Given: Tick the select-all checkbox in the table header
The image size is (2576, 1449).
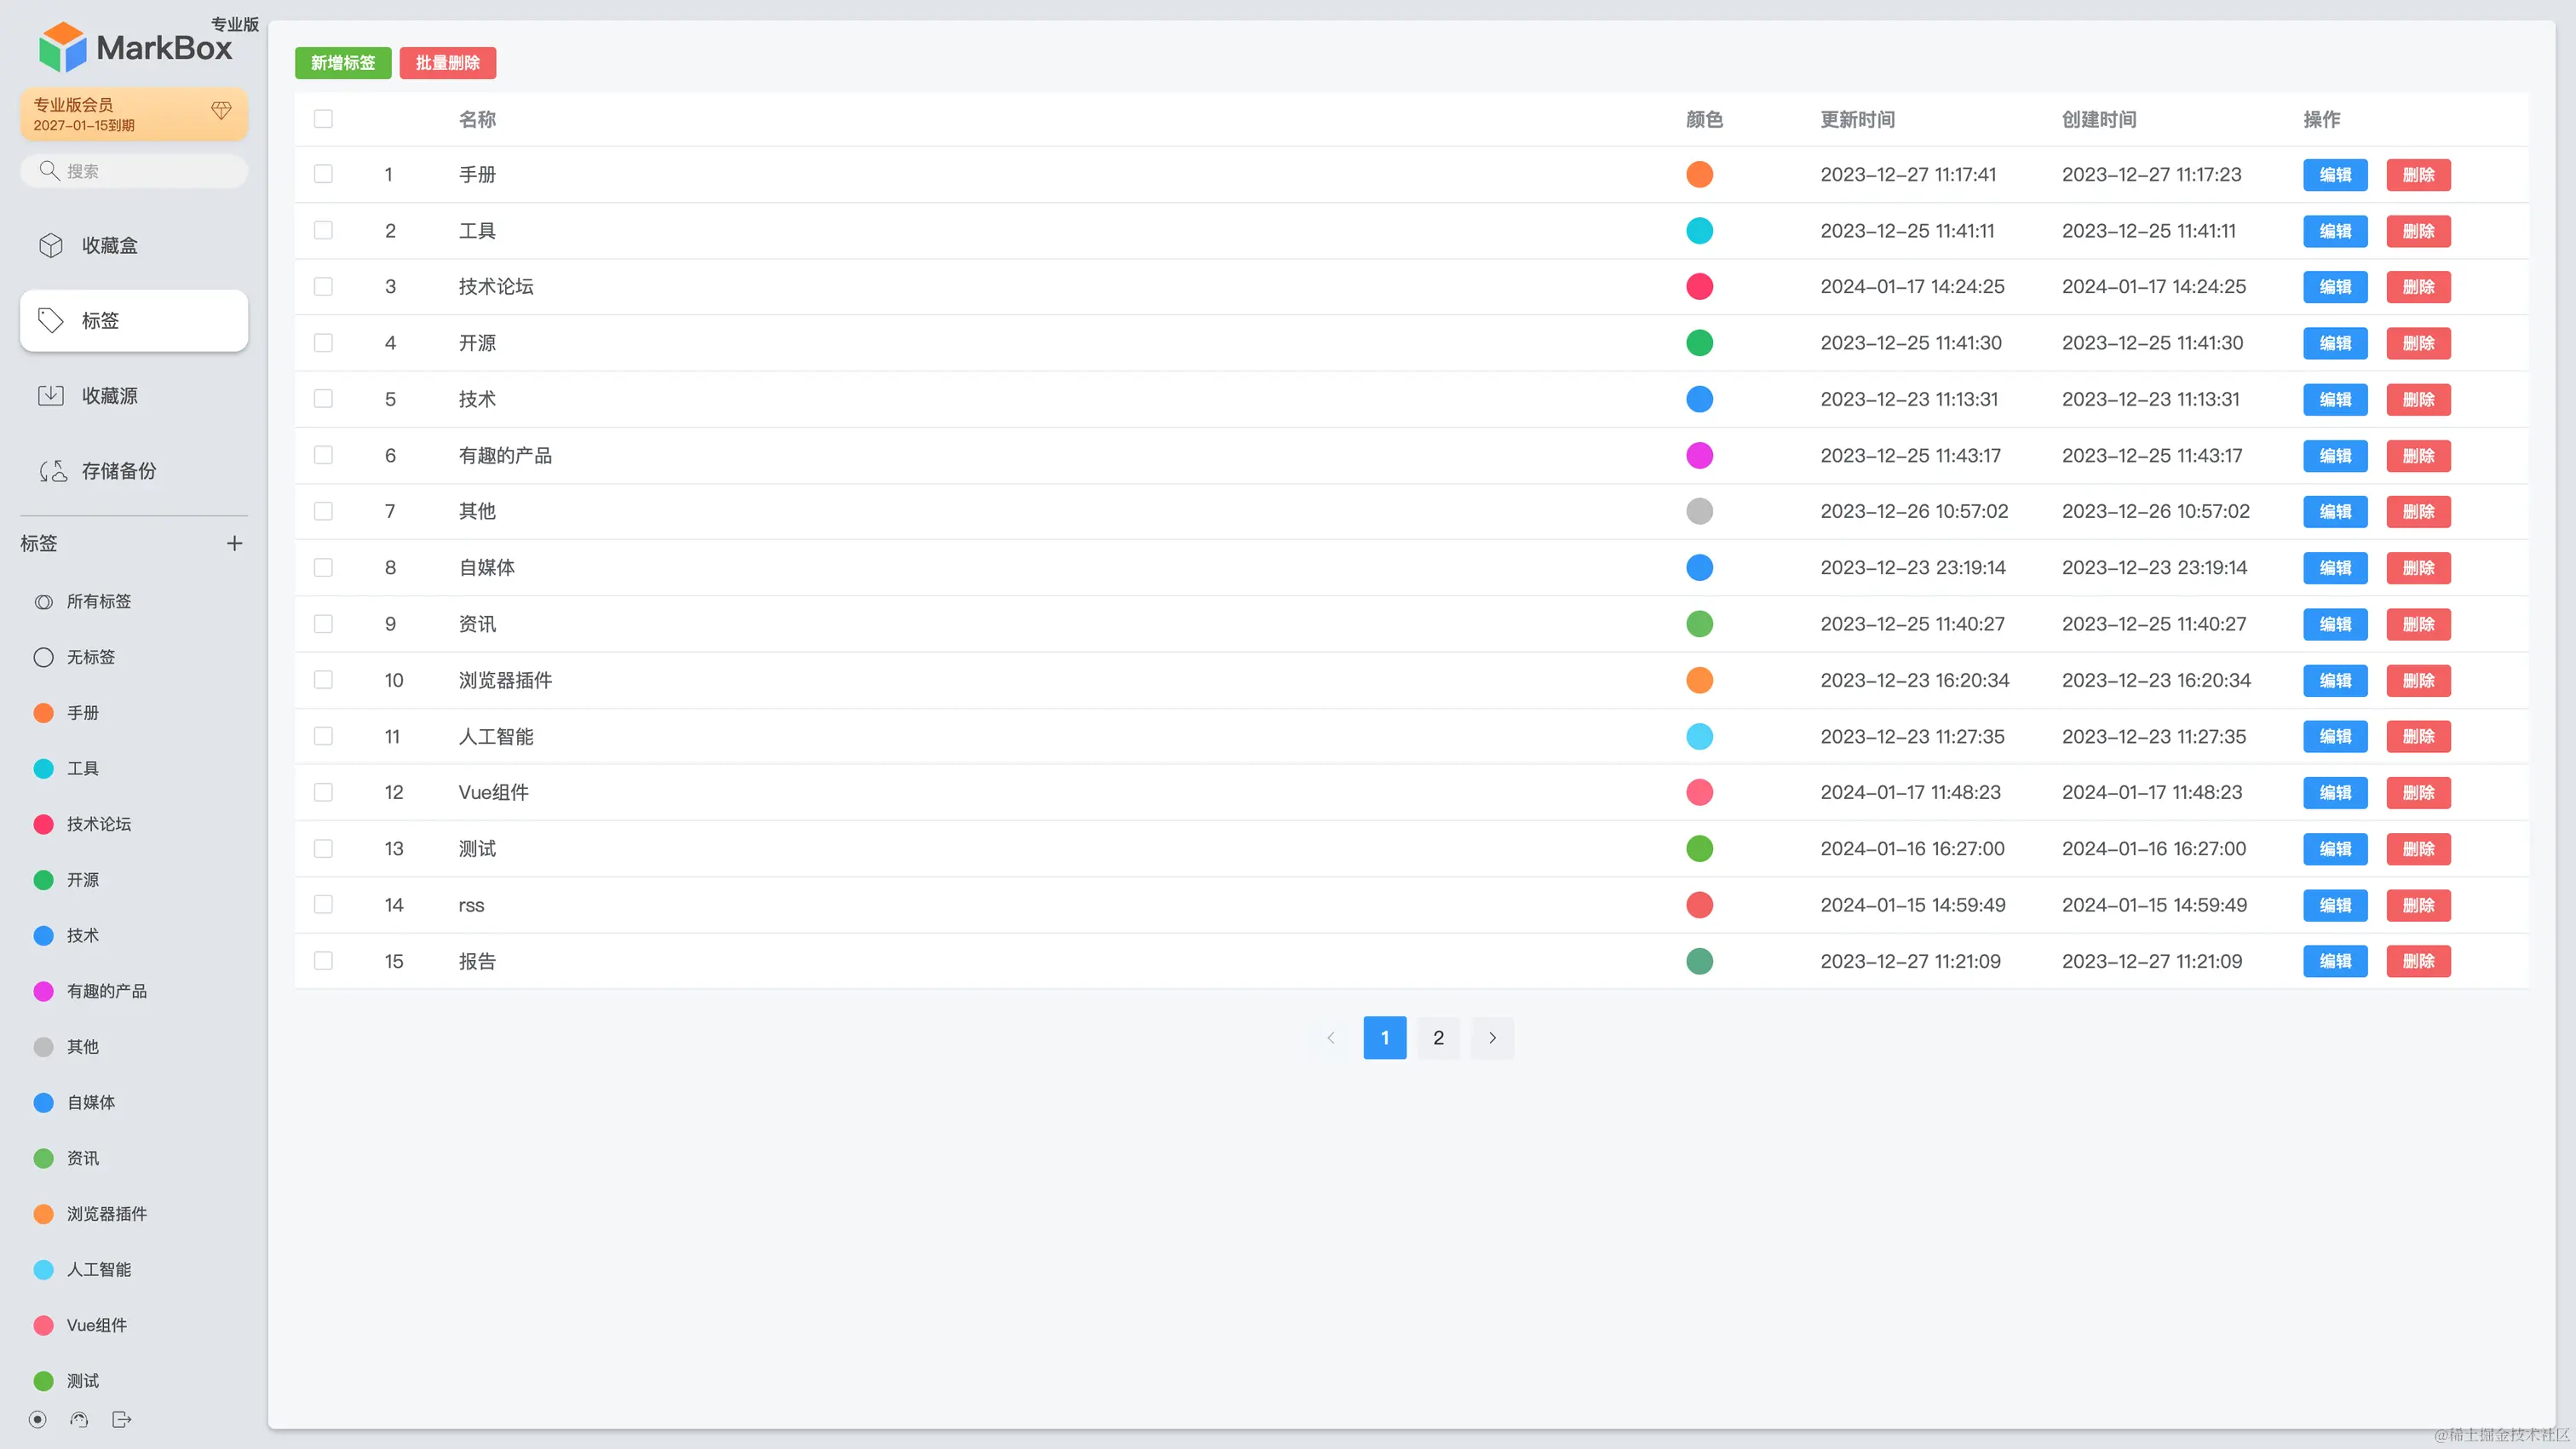Looking at the screenshot, I should coord(323,119).
